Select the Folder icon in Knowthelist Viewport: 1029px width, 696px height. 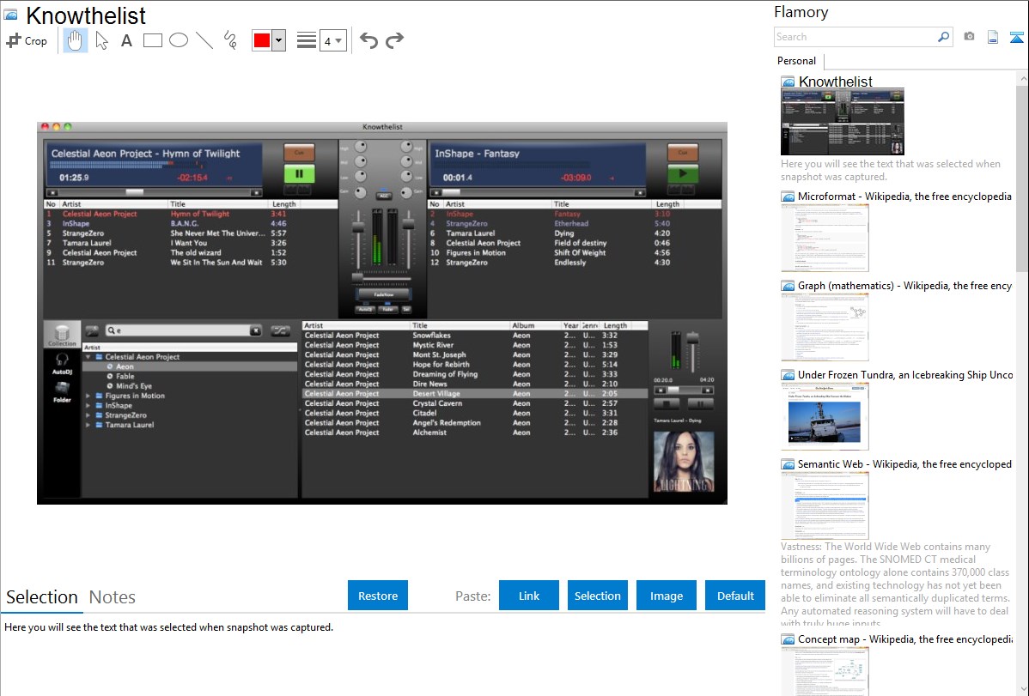(63, 392)
